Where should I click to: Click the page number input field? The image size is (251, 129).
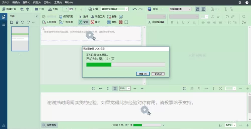[65, 9]
